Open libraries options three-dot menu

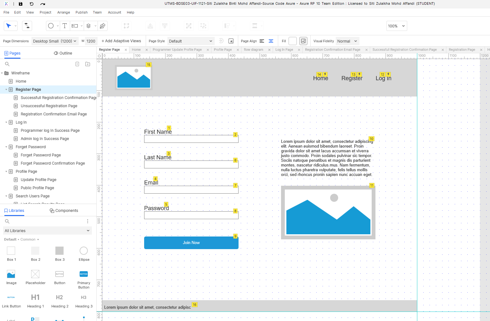point(87,221)
